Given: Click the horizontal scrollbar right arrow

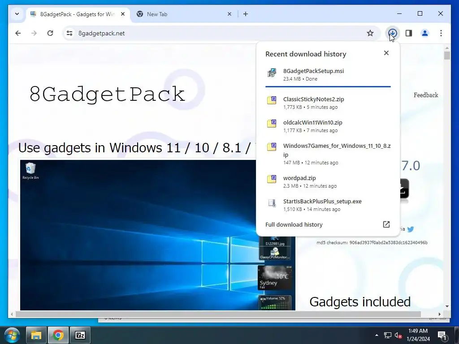Looking at the screenshot, I should tap(439, 314).
